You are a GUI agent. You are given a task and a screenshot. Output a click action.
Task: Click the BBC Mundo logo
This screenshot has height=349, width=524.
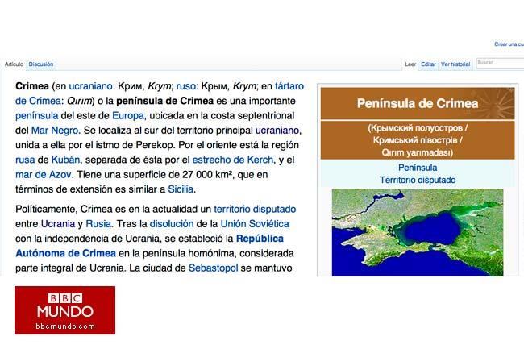64,310
